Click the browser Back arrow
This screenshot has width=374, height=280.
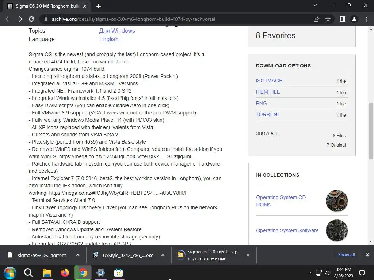tap(8, 19)
